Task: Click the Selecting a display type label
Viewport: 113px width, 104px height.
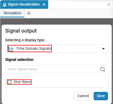Action: [x=25, y=40]
